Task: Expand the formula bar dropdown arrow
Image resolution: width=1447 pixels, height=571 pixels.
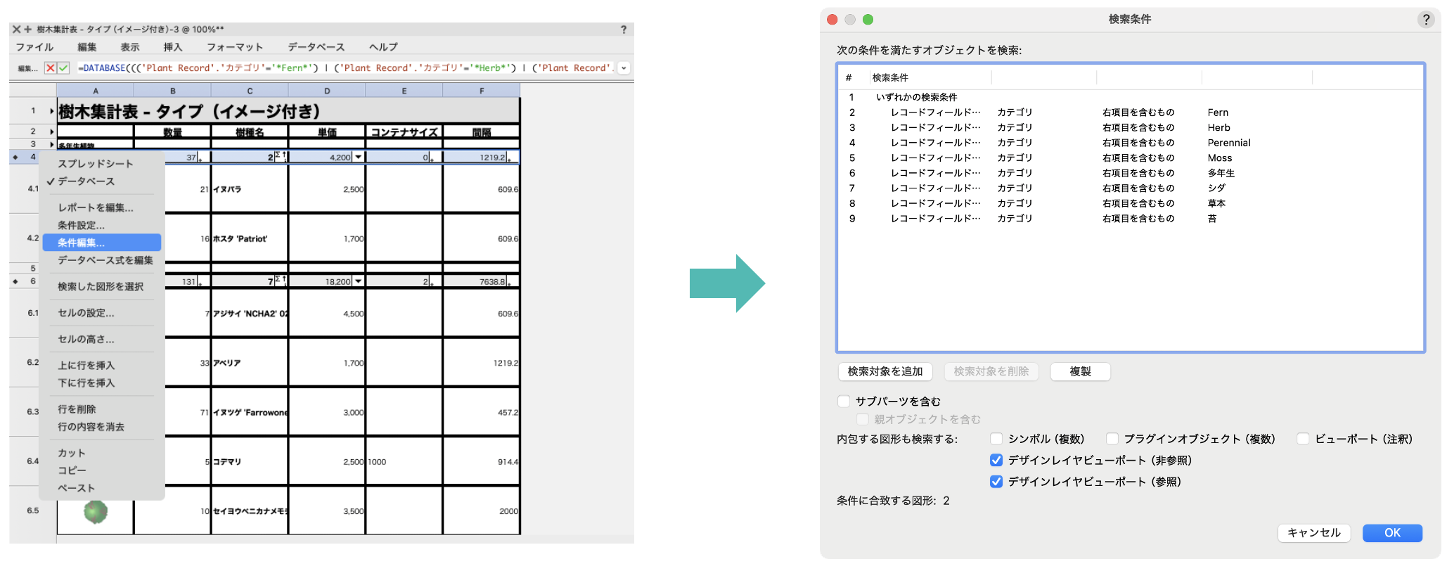Action: [624, 68]
